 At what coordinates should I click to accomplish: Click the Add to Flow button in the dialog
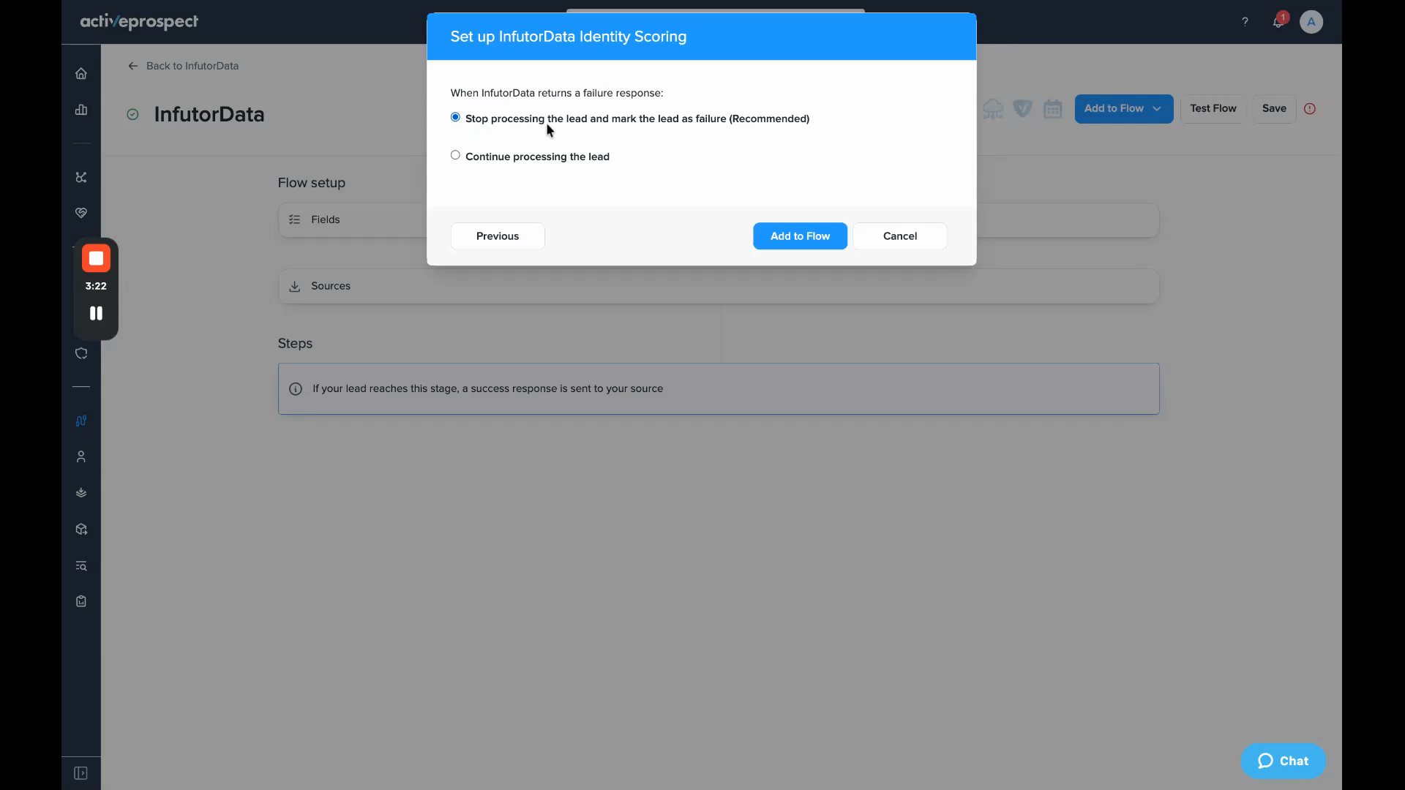800,236
